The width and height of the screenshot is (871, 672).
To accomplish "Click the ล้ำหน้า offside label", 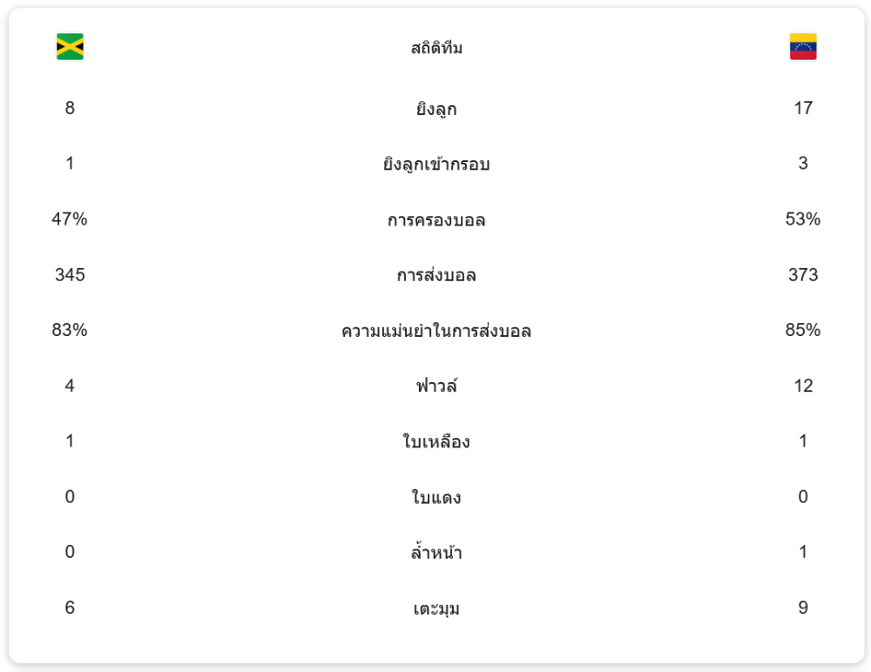I will [x=436, y=552].
